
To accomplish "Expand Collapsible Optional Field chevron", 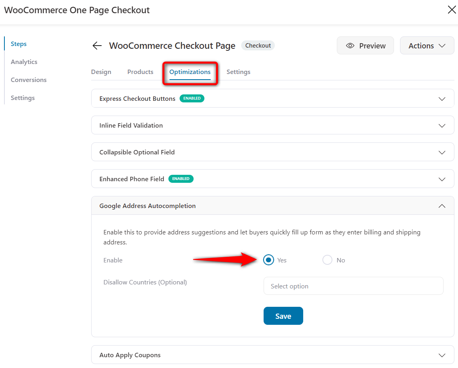I will point(442,152).
